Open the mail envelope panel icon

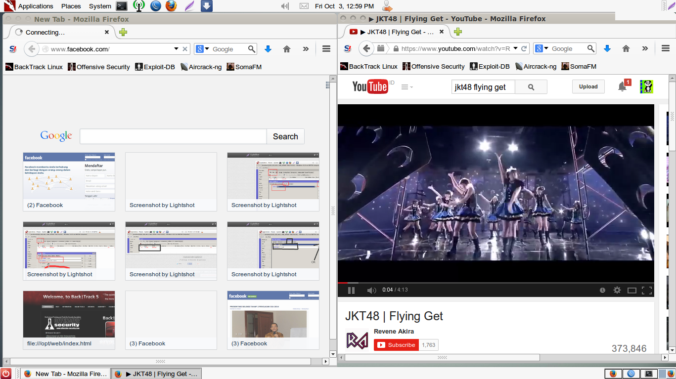point(304,6)
